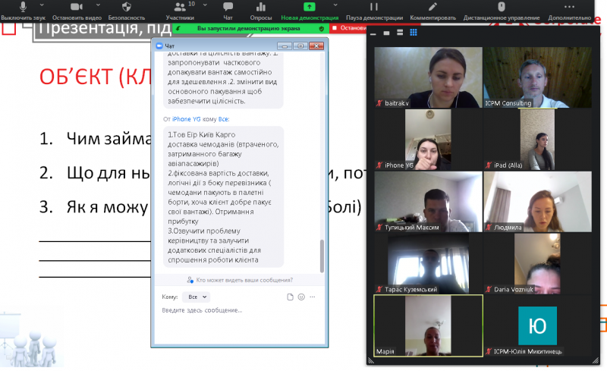The width and height of the screenshot is (607, 371).
Task: Attach file icon in chat
Action: (290, 297)
